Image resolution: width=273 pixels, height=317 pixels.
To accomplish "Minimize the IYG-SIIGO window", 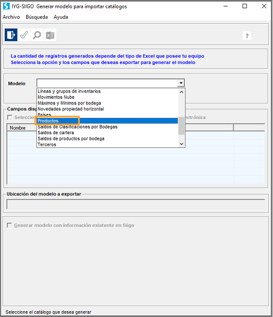I will pyautogui.click(x=225, y=6).
